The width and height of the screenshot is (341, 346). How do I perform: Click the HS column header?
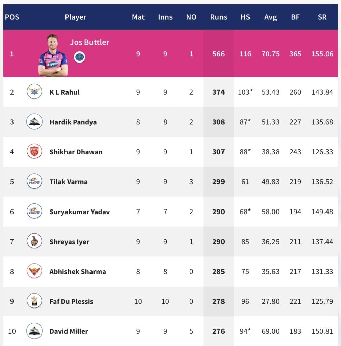pos(245,17)
